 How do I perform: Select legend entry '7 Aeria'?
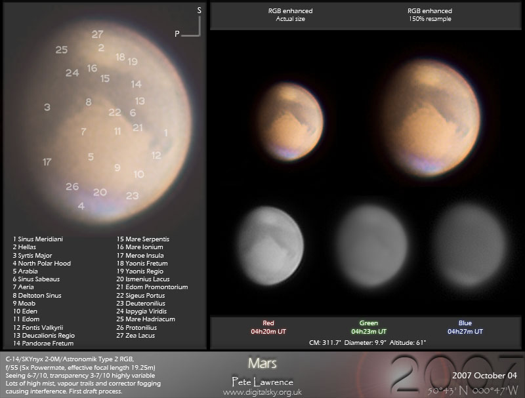pyautogui.click(x=23, y=287)
